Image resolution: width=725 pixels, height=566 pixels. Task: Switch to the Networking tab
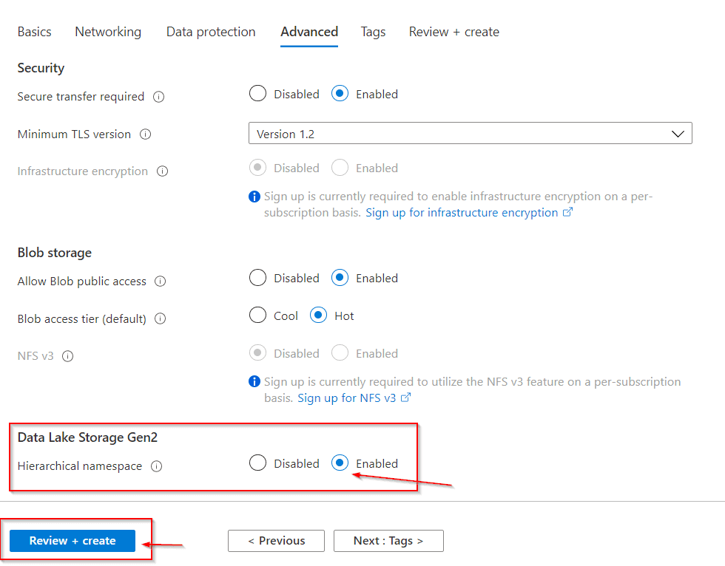tap(108, 32)
